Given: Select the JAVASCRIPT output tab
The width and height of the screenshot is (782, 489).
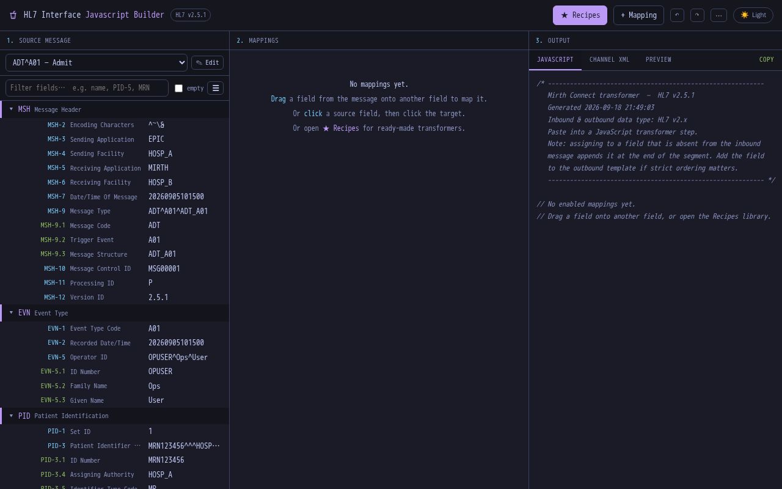Looking at the screenshot, I should (x=555, y=60).
